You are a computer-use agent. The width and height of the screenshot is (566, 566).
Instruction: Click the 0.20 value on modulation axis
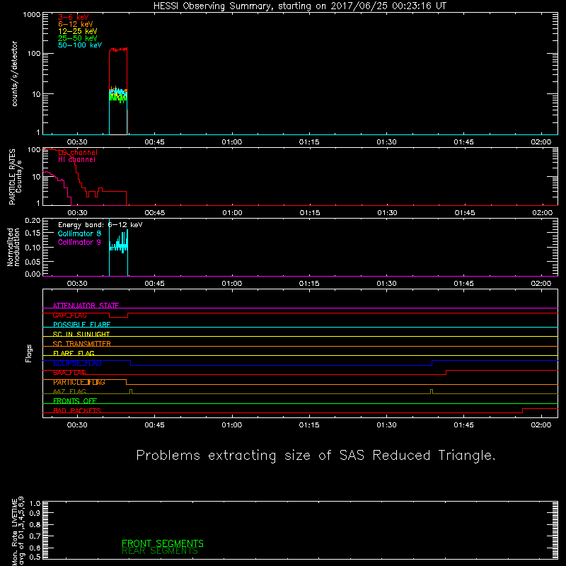(33, 220)
